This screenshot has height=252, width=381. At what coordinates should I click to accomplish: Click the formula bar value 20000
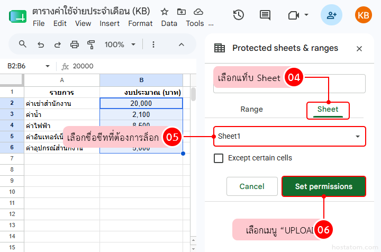[x=83, y=66]
